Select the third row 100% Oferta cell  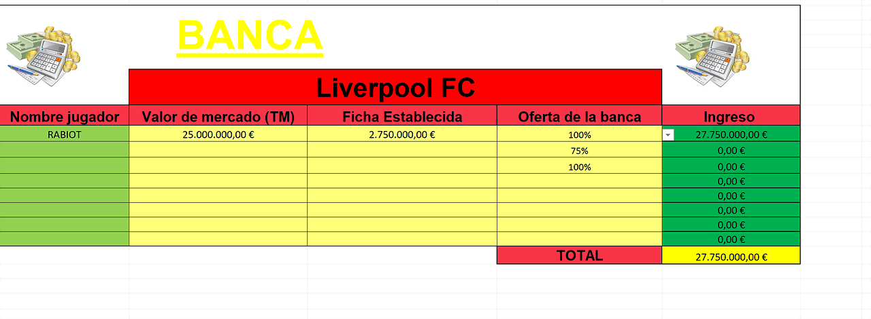click(580, 166)
